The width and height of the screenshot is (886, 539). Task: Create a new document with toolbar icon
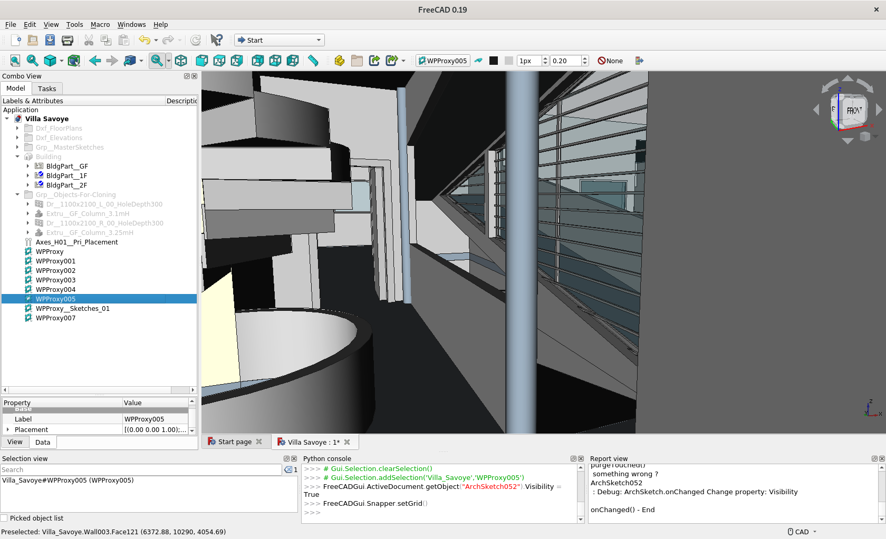click(15, 40)
